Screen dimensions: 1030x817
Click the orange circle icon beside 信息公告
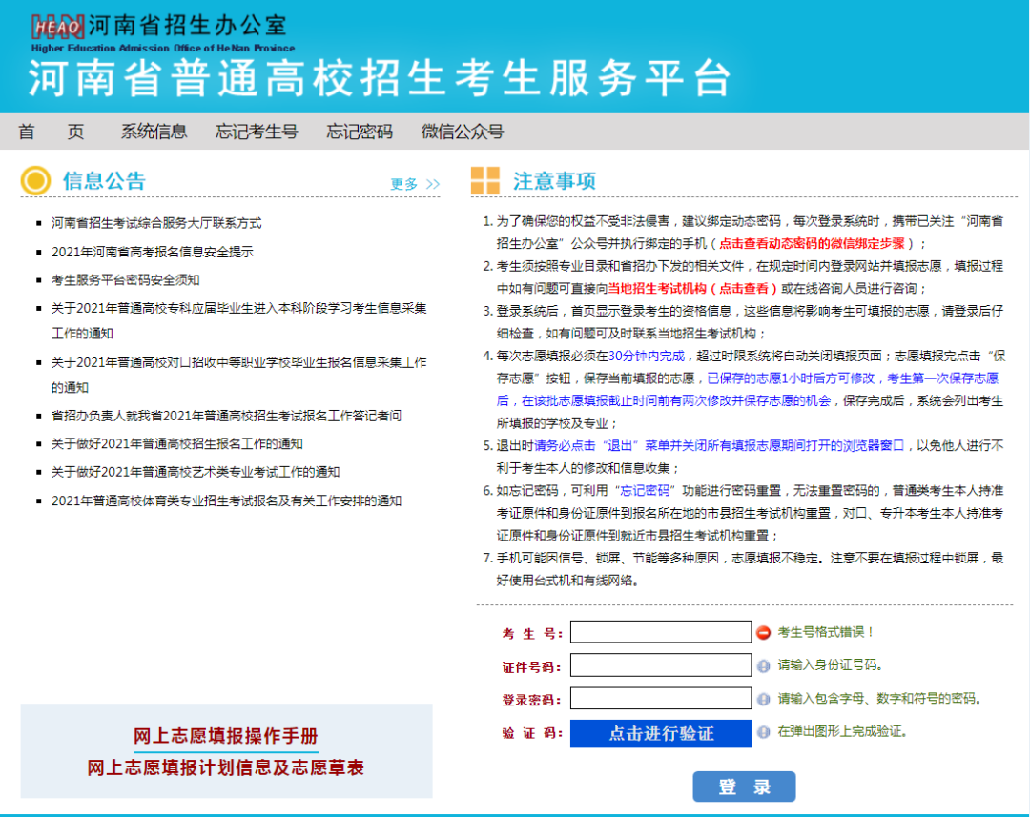click(35, 180)
